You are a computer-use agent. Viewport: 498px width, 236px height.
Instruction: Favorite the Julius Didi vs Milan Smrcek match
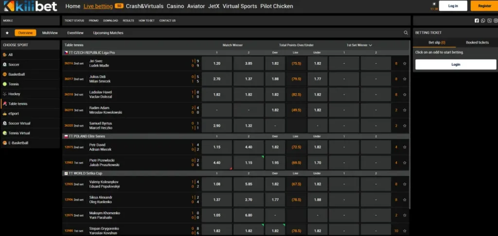pos(405,79)
